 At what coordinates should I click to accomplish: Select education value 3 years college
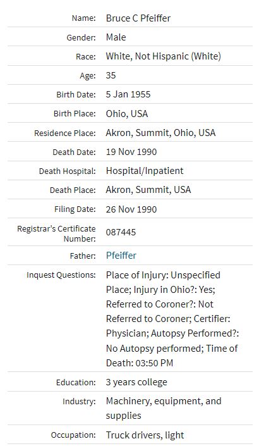[136, 382]
